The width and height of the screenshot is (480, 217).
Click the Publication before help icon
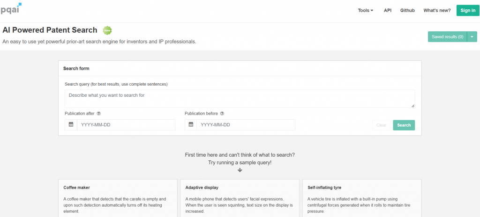pos(222,113)
